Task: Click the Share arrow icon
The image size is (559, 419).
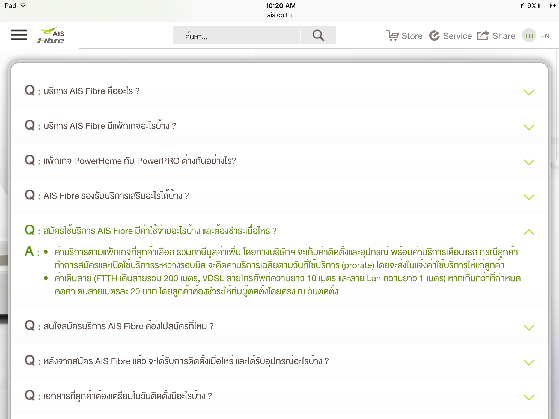Action: click(483, 35)
